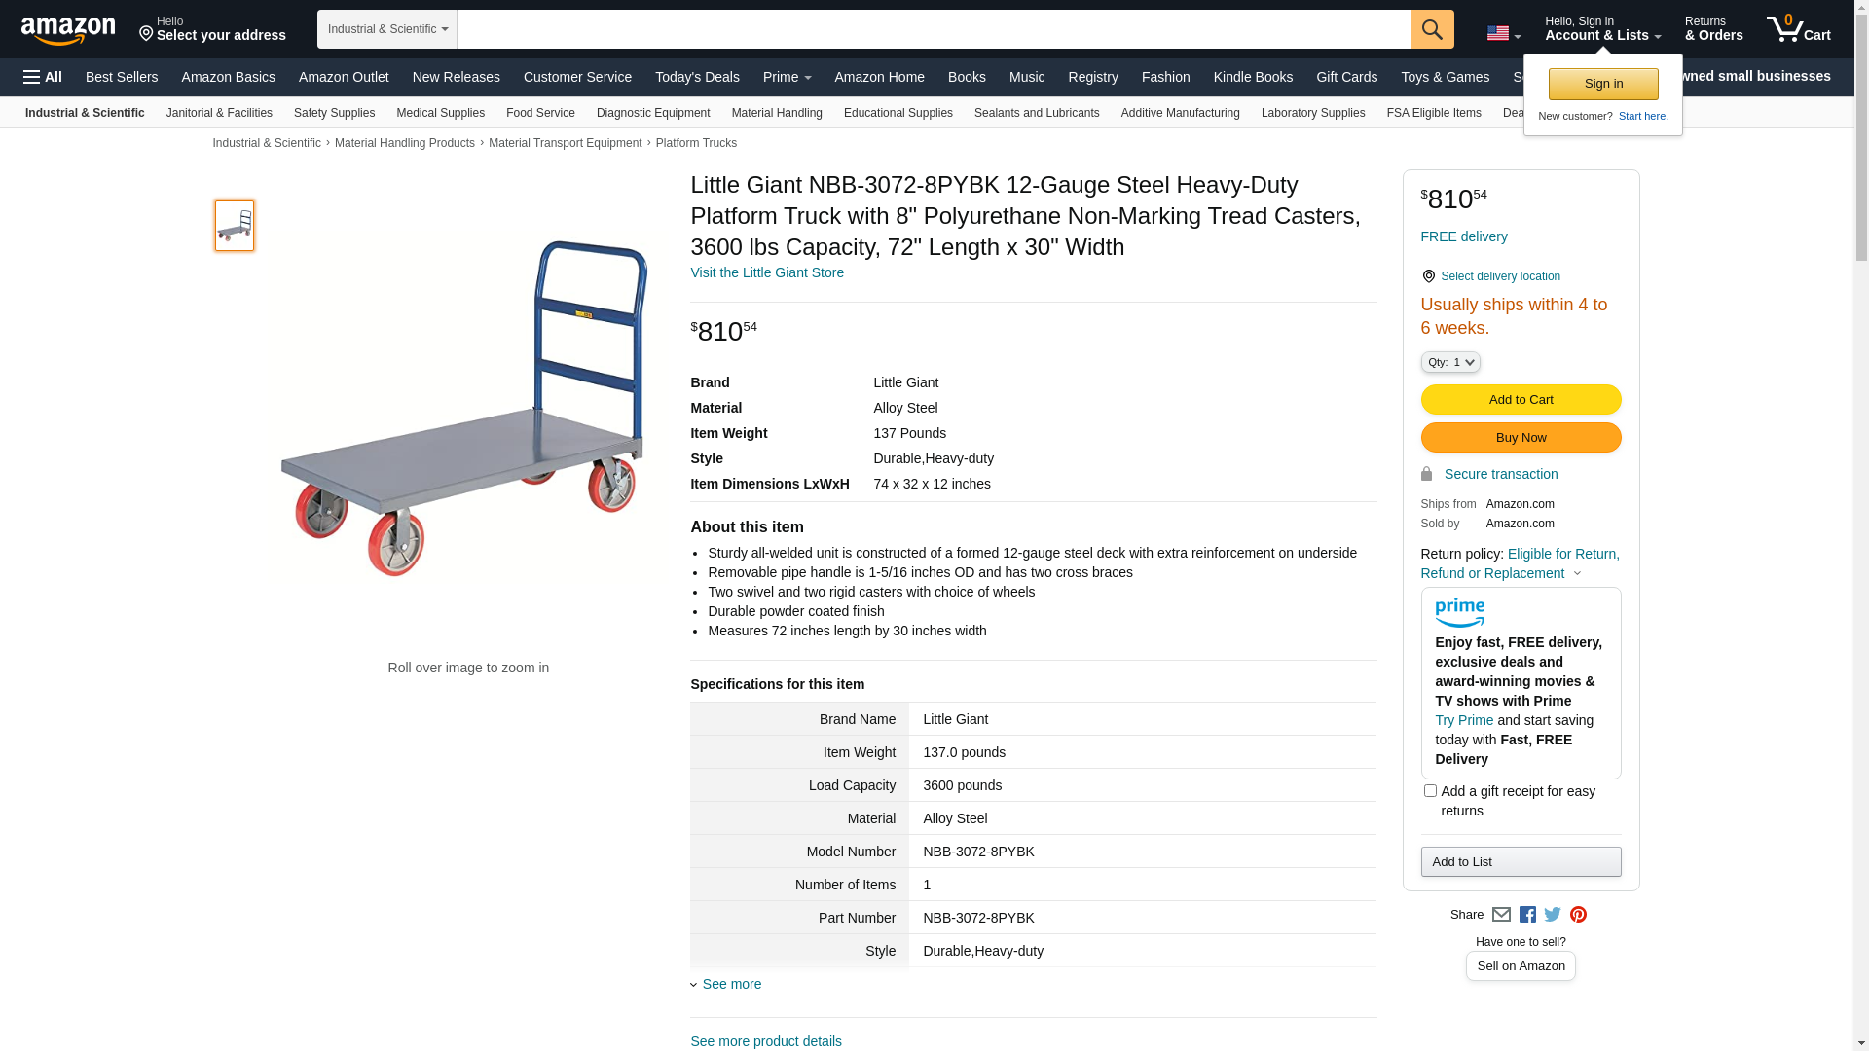This screenshot has width=1869, height=1051.
Task: Share product on Pinterest
Action: (x=1578, y=915)
